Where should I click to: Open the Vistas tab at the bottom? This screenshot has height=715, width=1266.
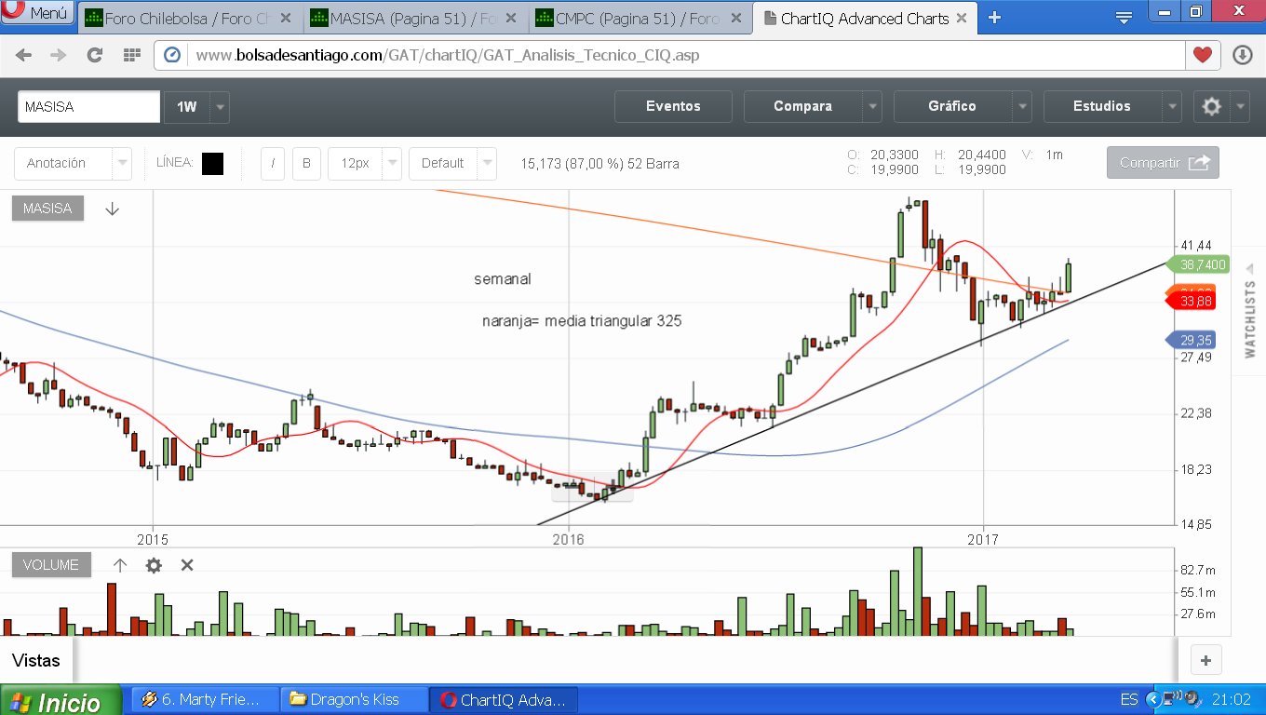[36, 660]
